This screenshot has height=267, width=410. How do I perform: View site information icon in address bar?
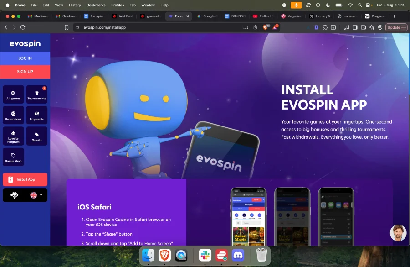77,27
